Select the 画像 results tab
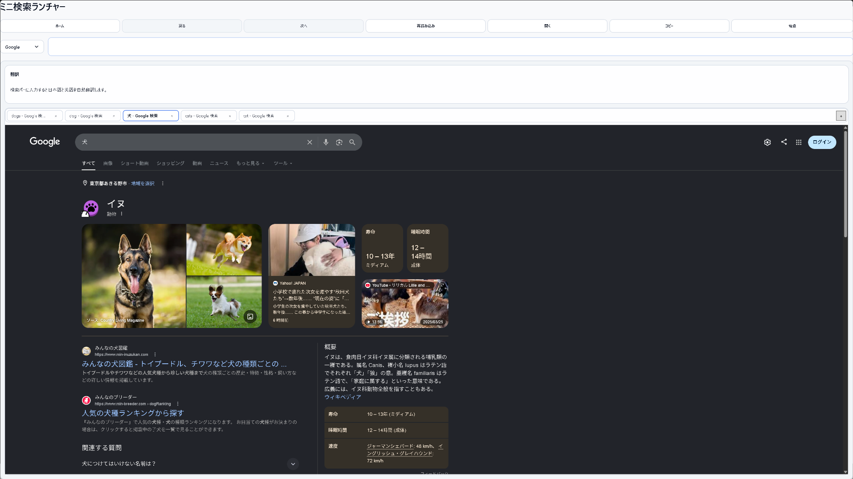Screen dimensions: 853x479 coord(108,164)
